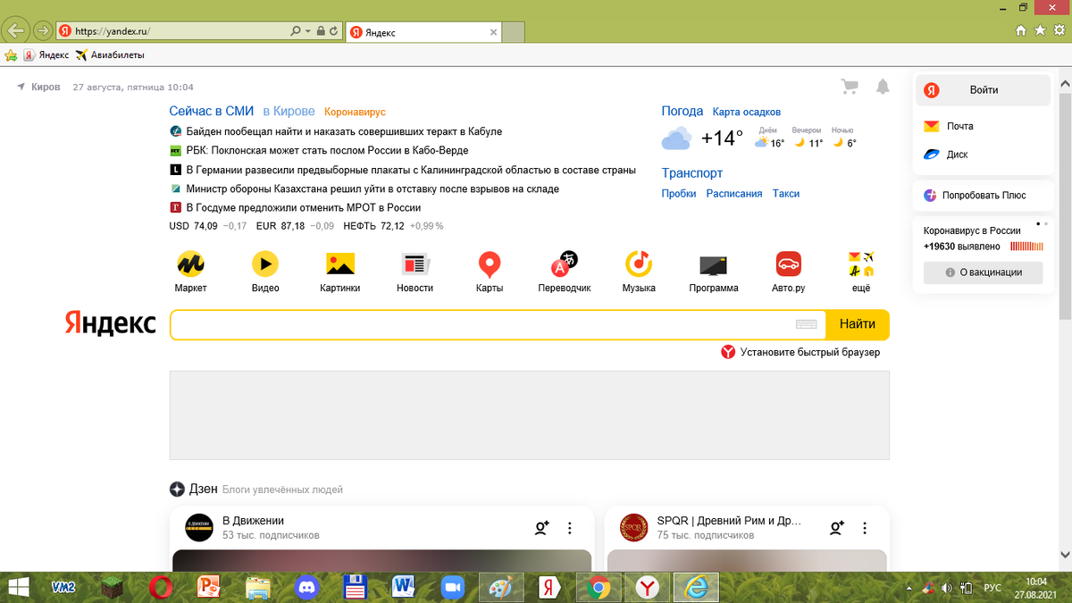Open Карта осадков link
1072x603 pixels.
click(747, 113)
